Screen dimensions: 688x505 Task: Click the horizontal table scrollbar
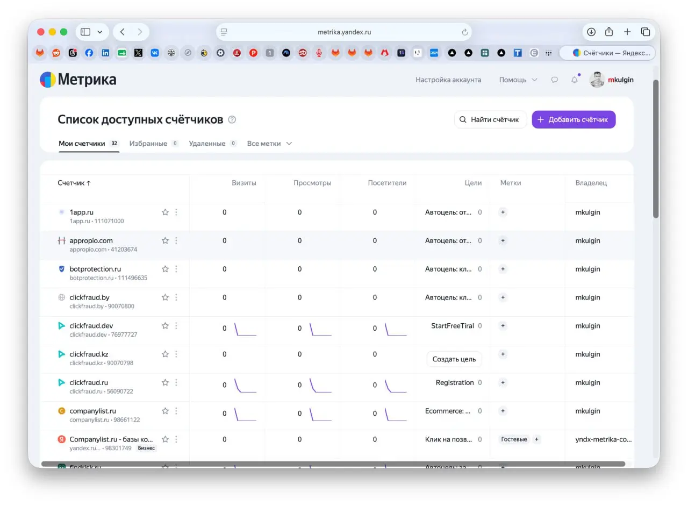(333, 464)
